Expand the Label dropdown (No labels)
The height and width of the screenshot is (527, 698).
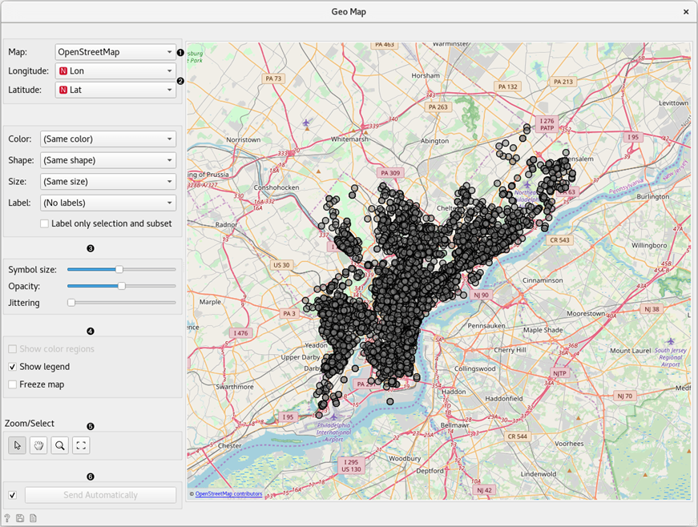tap(107, 203)
